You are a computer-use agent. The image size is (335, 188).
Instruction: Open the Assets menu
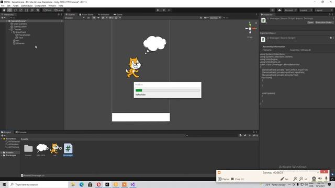(x=16, y=6)
